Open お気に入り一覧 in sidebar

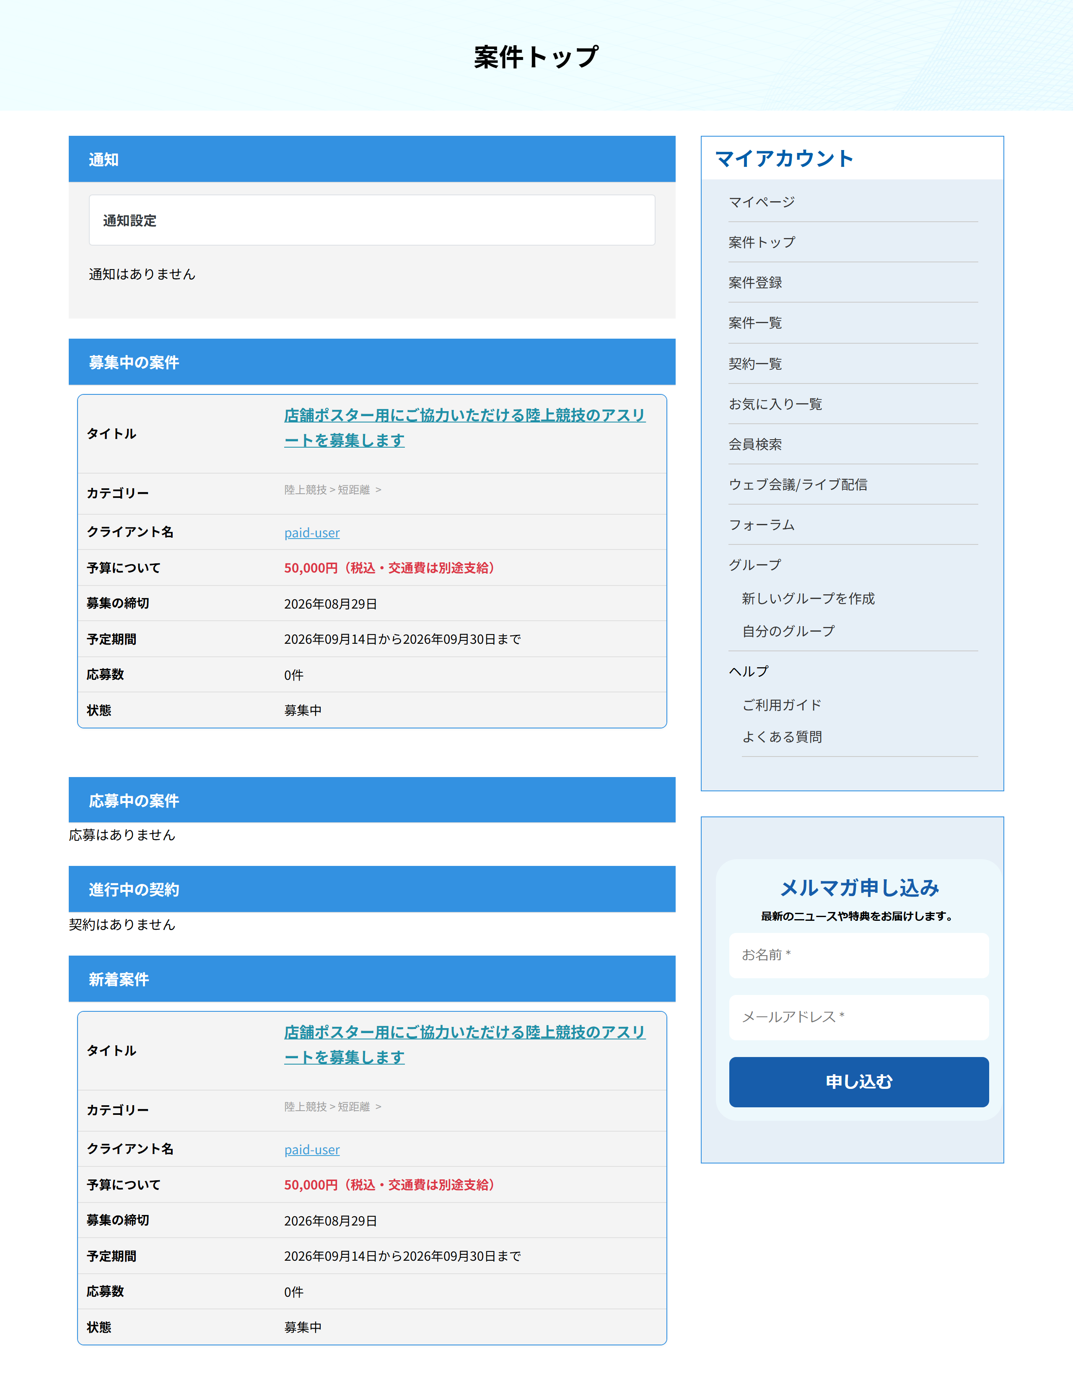(x=775, y=403)
